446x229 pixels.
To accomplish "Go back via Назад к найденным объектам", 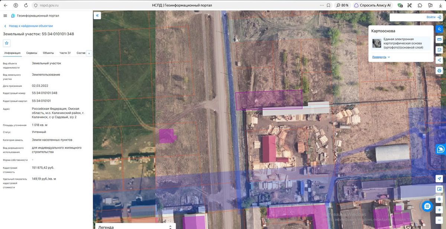I will [28, 26].
